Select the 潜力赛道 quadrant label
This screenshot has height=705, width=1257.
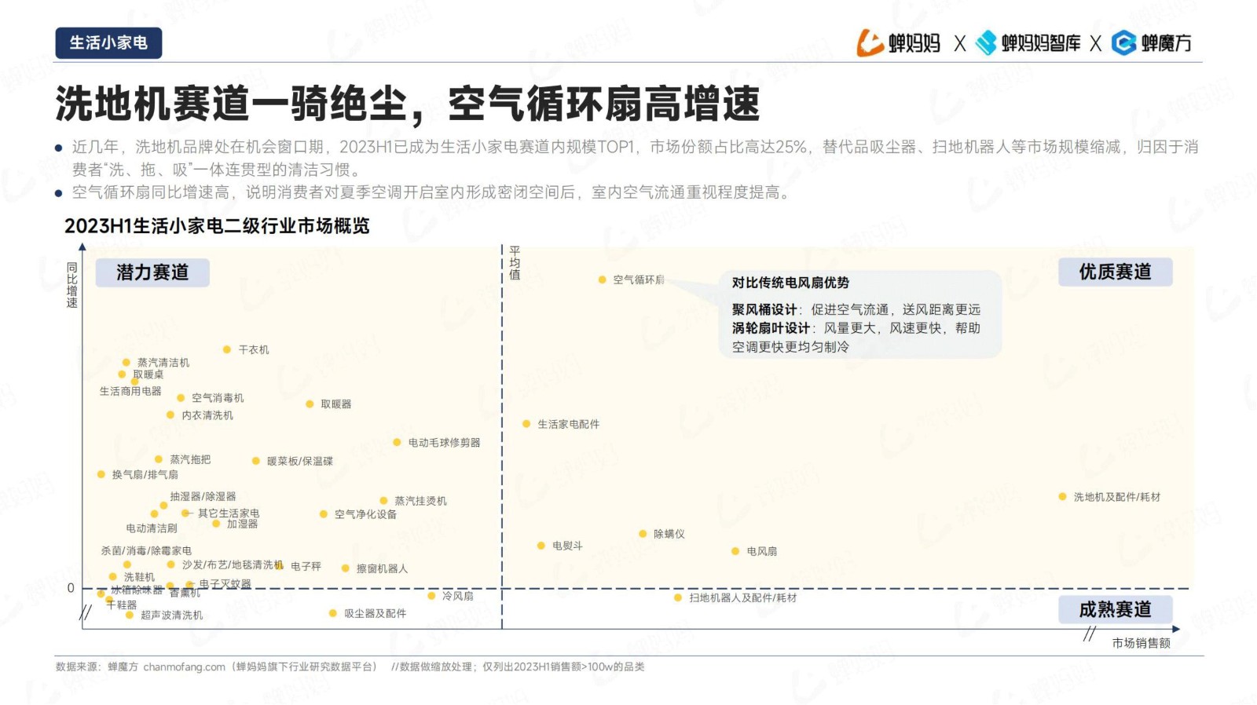coord(152,272)
